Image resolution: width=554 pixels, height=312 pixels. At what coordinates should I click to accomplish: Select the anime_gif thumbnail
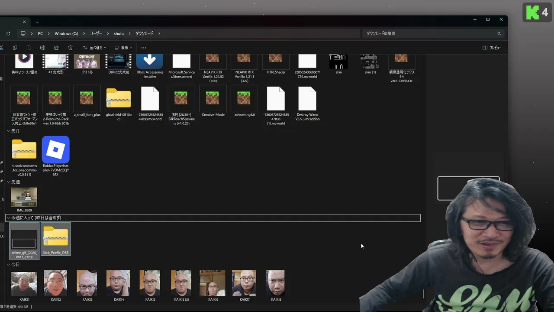(x=24, y=241)
